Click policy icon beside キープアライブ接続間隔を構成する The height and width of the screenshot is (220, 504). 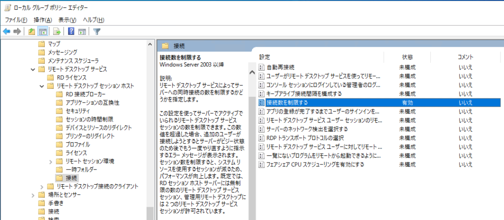(x=261, y=94)
